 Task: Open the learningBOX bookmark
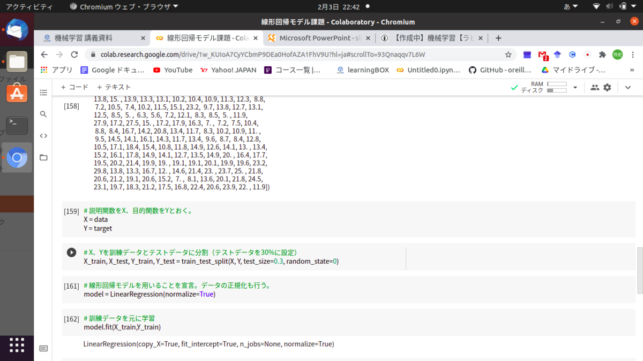pyautogui.click(x=363, y=70)
